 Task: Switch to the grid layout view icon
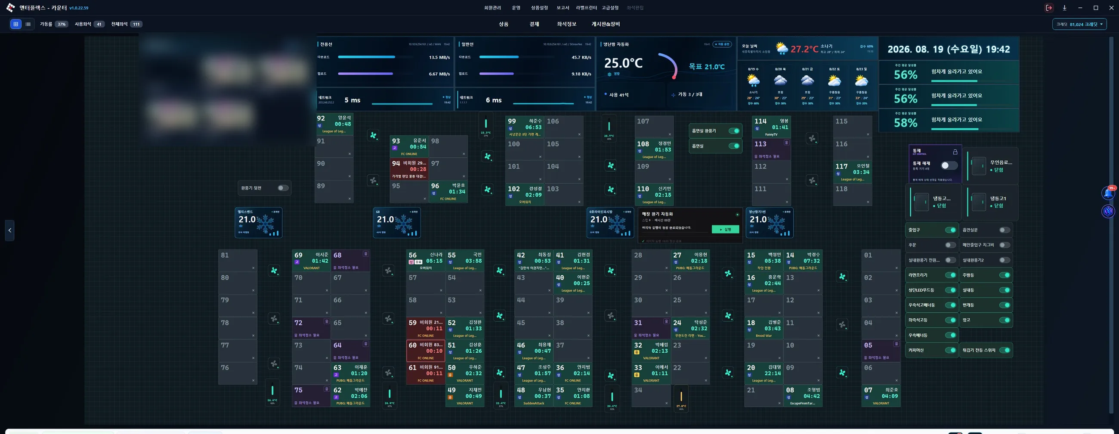point(15,25)
